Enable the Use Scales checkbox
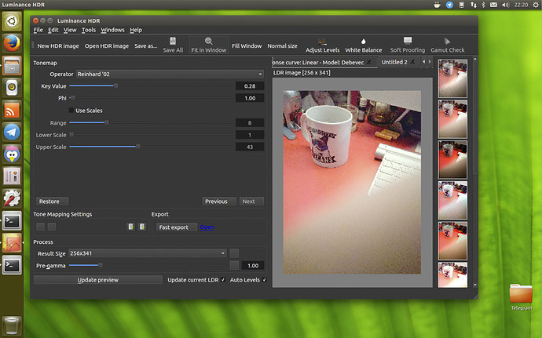The width and height of the screenshot is (542, 338). [71, 111]
